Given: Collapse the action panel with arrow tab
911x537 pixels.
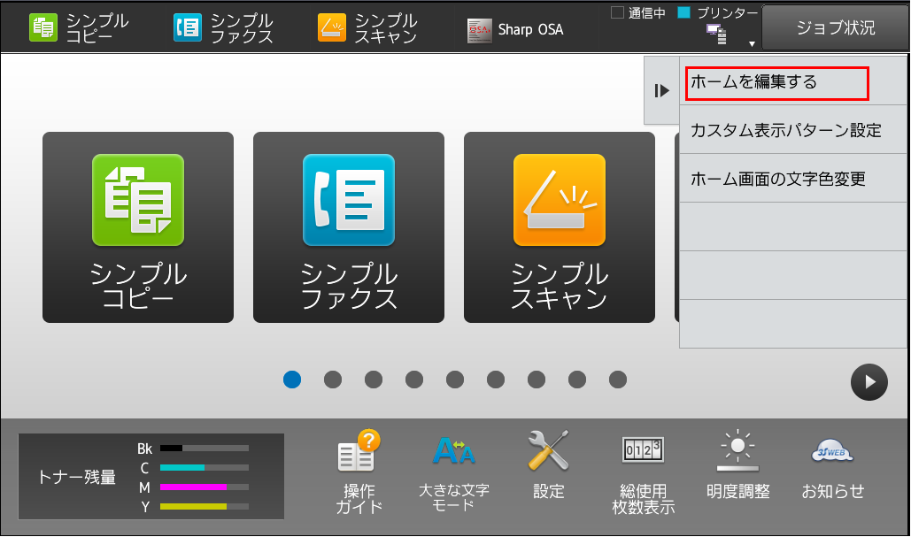Looking at the screenshot, I should pos(661,90).
